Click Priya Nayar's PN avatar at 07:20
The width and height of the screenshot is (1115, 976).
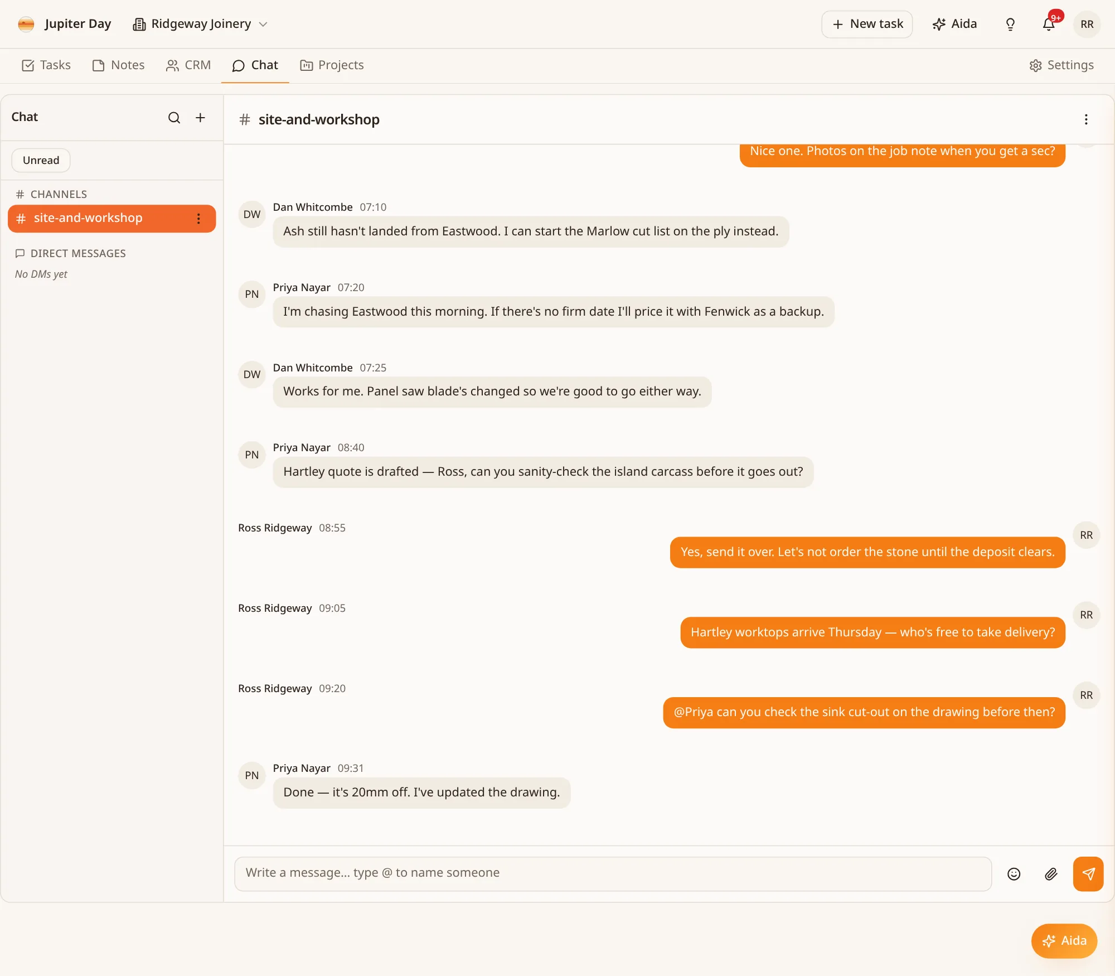[252, 294]
